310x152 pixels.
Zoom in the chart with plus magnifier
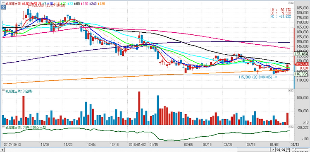click(283, 150)
